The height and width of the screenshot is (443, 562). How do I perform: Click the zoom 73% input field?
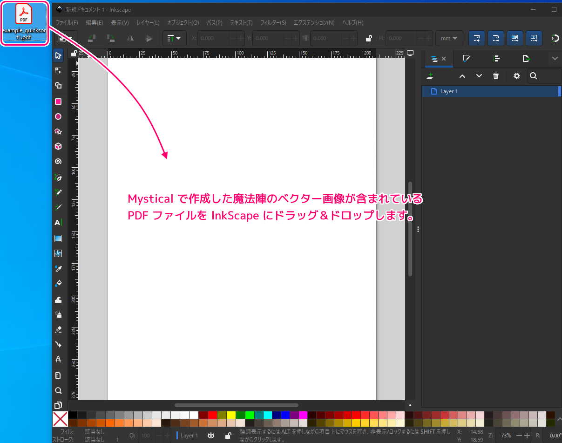tap(506, 436)
